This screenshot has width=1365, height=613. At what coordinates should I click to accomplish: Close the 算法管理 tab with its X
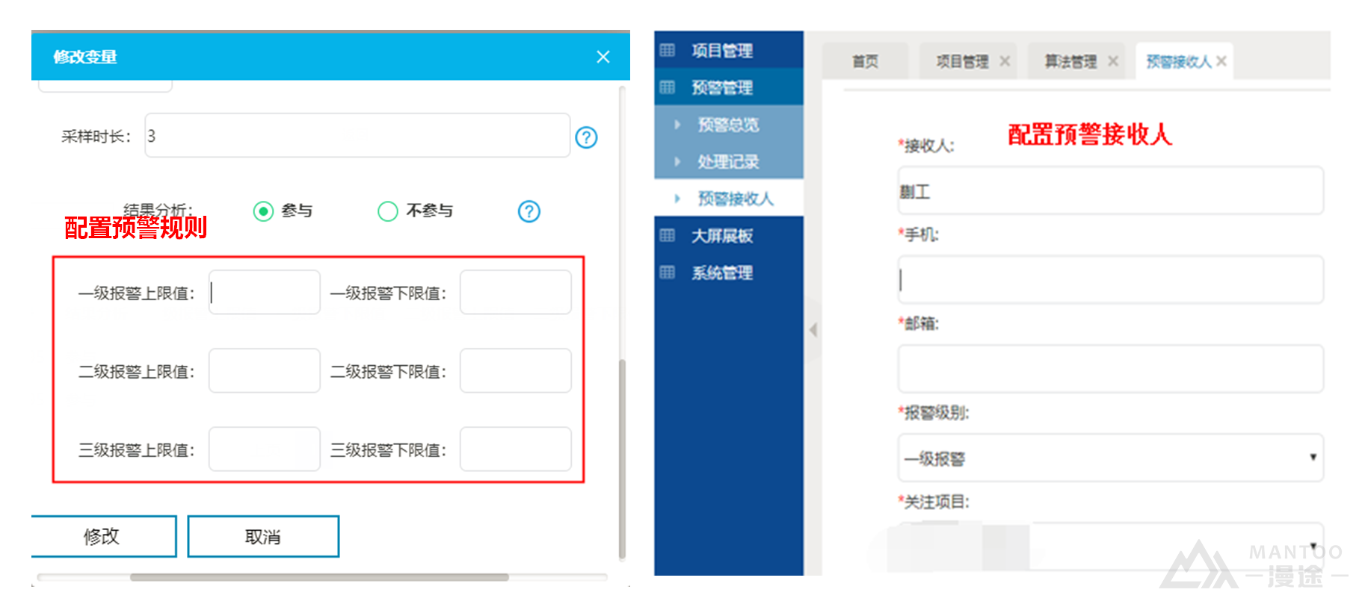pyautogui.click(x=1113, y=61)
